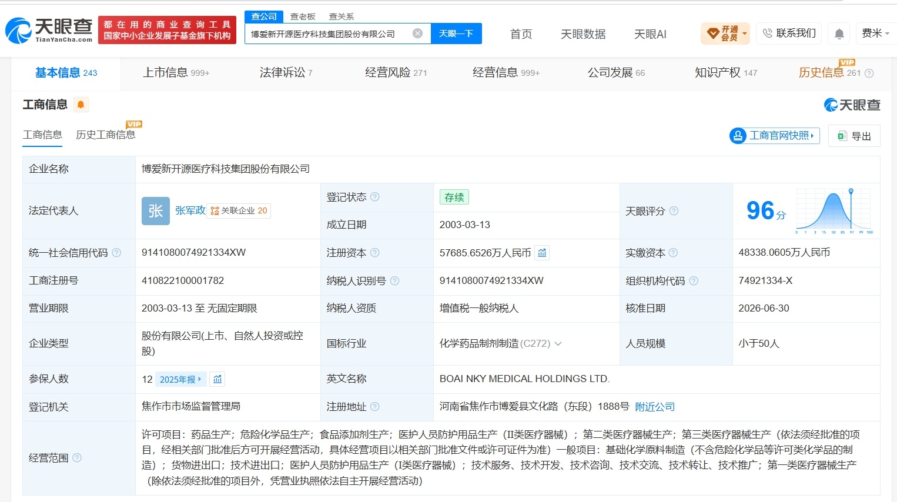Show help for 天眼评分

click(674, 211)
